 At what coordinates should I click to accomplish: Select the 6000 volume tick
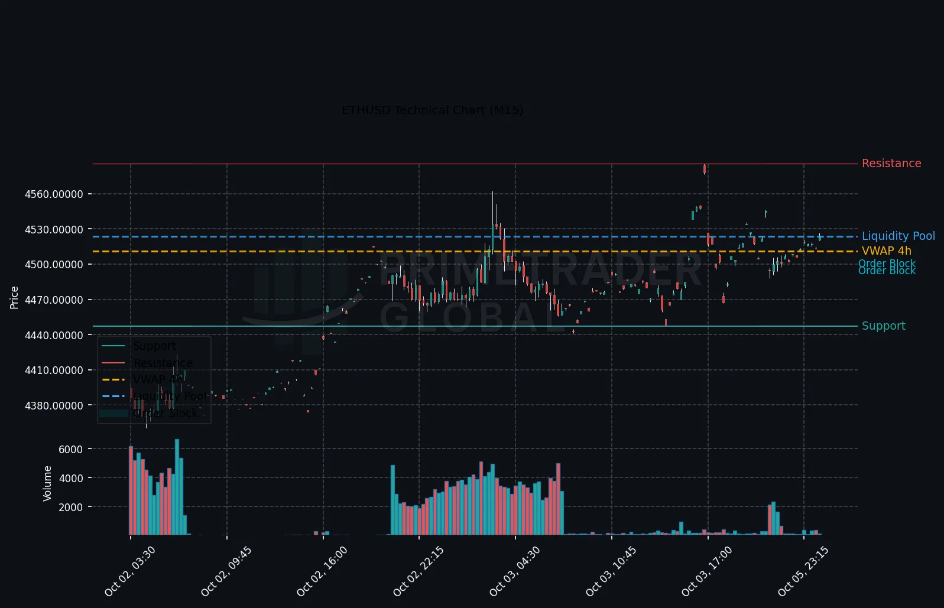[x=70, y=450]
